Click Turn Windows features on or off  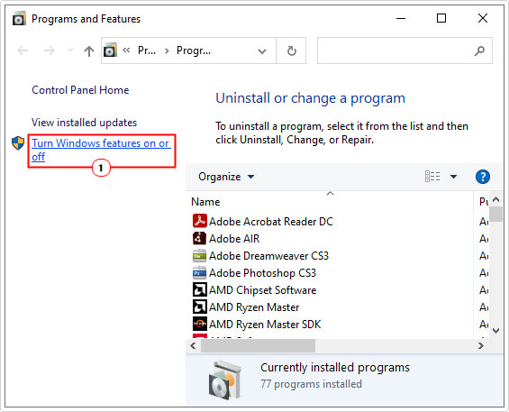click(x=101, y=150)
